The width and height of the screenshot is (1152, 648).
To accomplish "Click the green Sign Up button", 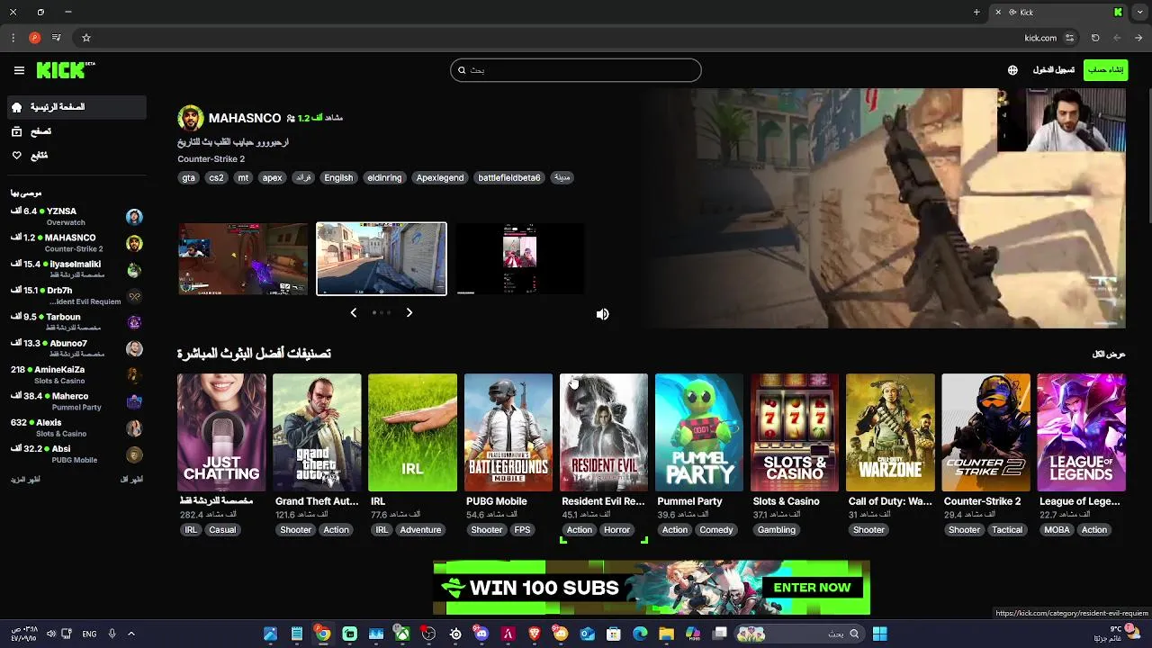I will click(x=1106, y=70).
